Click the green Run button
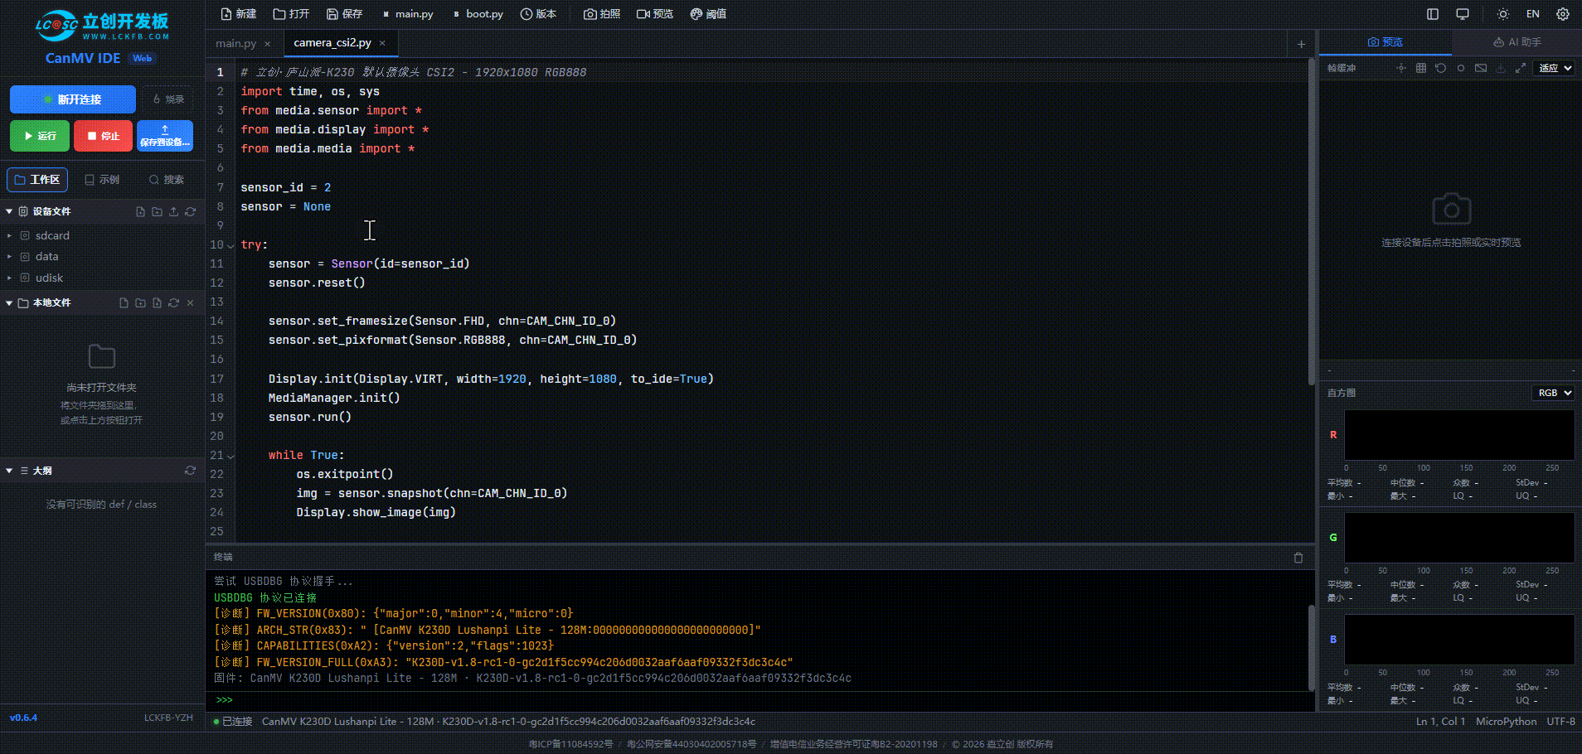 click(x=40, y=136)
